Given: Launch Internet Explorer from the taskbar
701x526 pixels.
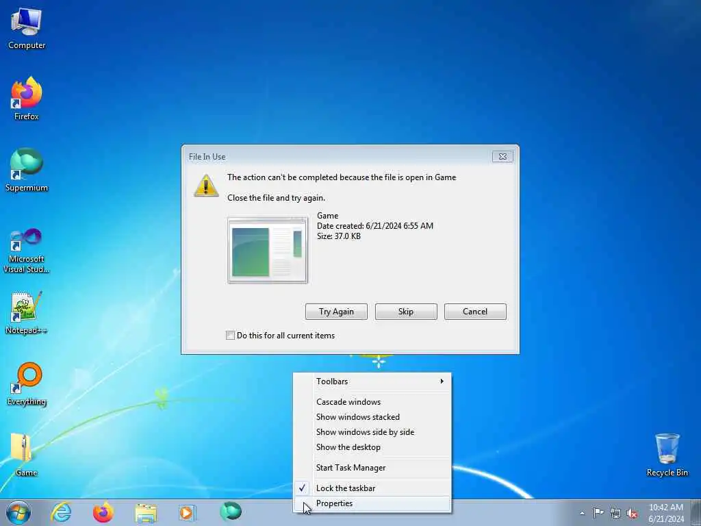Looking at the screenshot, I should click(61, 512).
